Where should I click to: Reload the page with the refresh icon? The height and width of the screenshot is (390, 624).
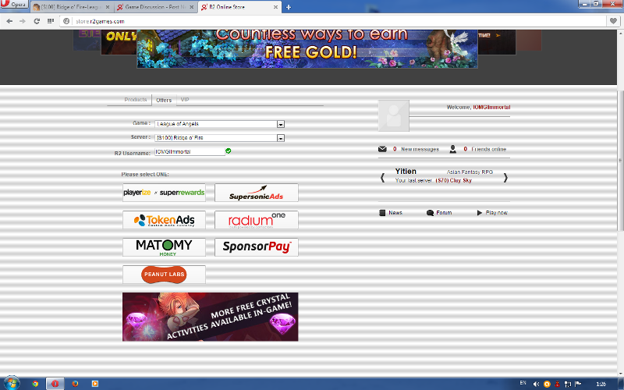click(37, 21)
